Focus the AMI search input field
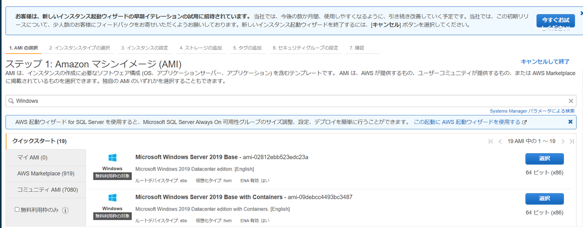 [x=285, y=101]
